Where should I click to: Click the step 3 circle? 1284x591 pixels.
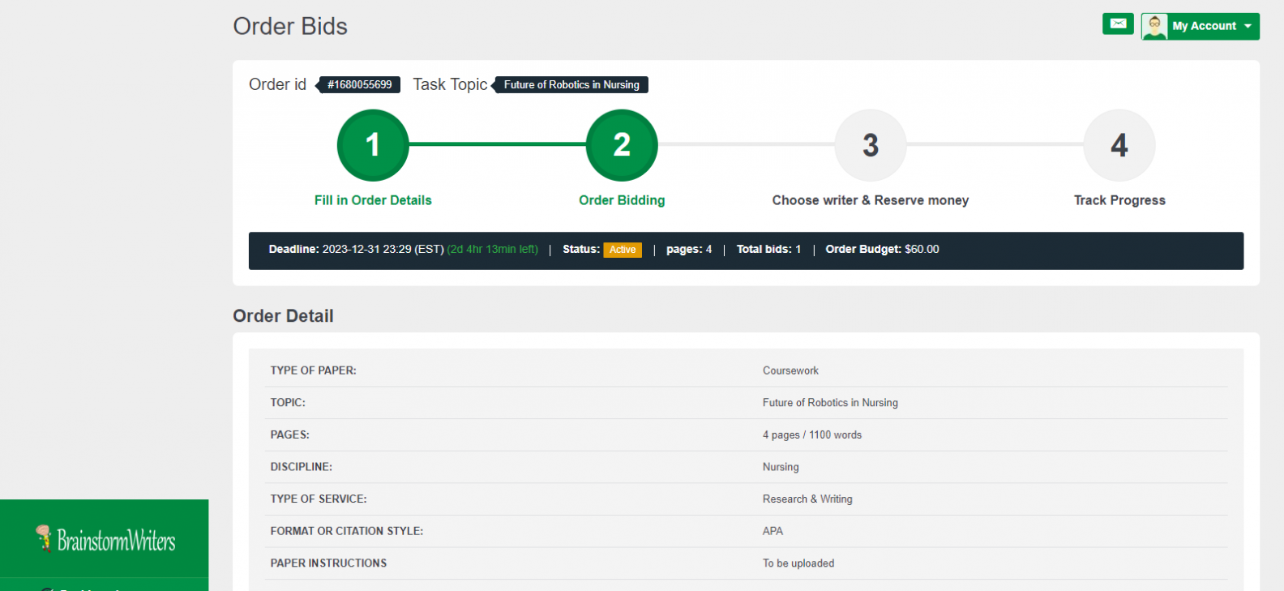tap(871, 145)
